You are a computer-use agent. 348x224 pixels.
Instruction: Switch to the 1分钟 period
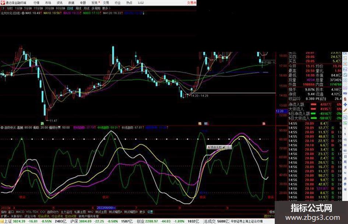18,8
